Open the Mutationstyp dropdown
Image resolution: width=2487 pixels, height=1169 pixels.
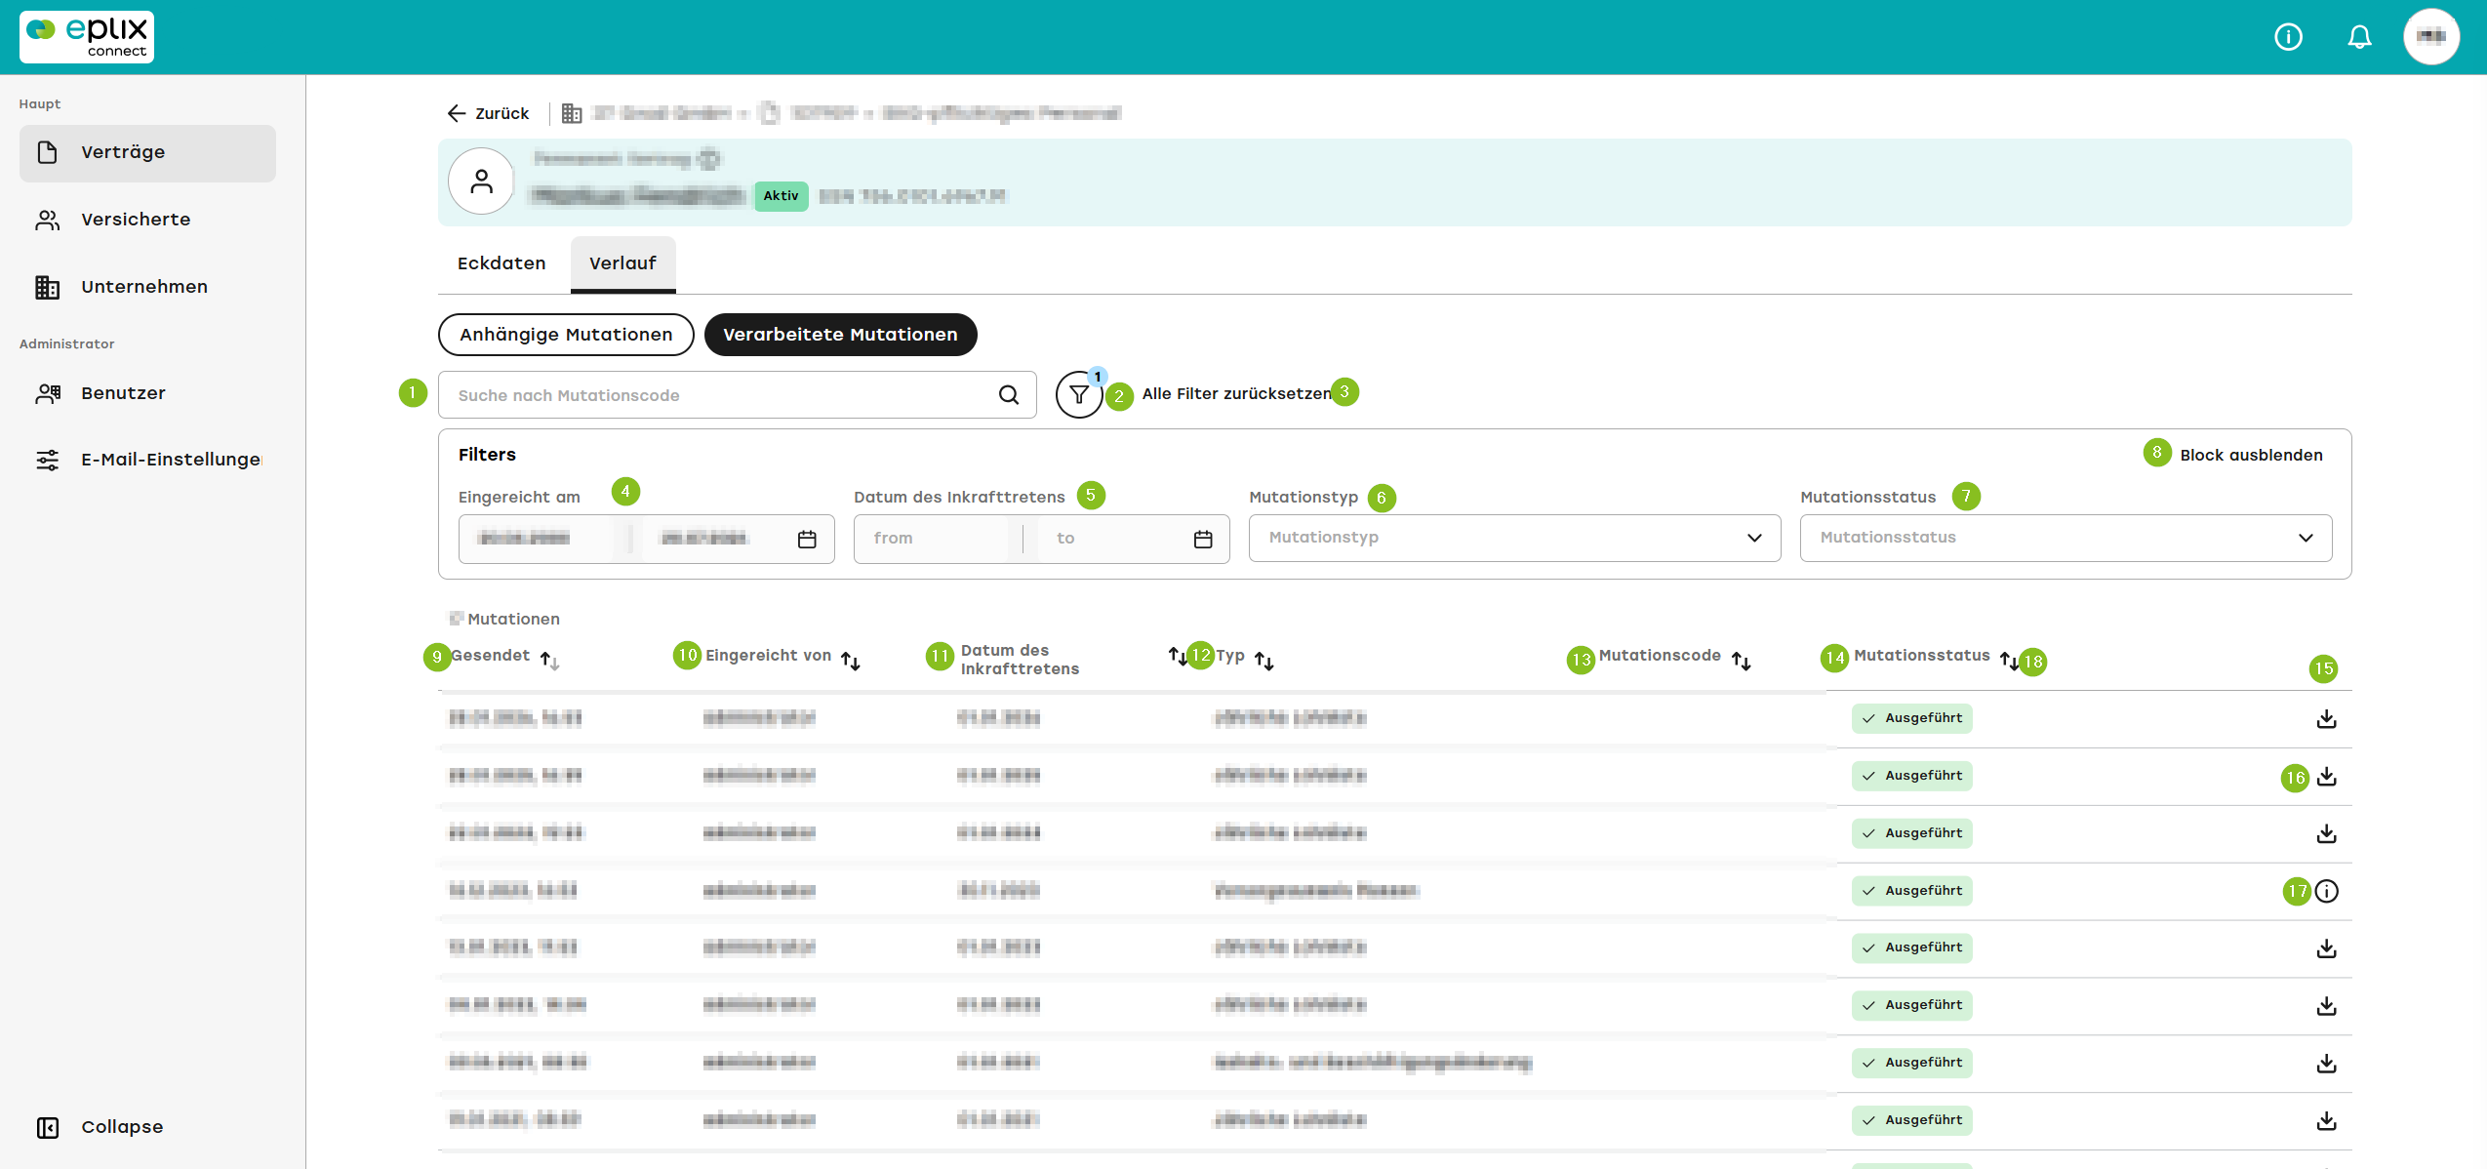click(1514, 538)
